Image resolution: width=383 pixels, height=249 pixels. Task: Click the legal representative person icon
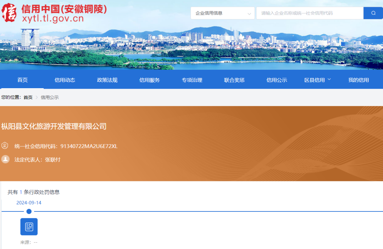click(x=5, y=159)
